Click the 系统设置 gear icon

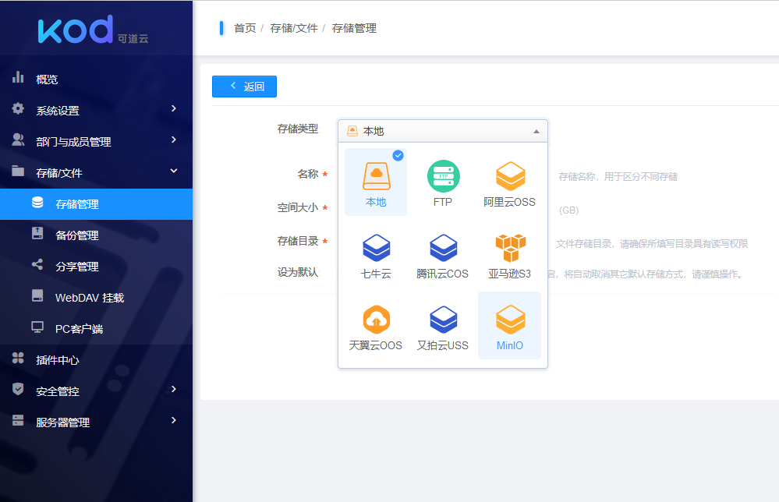[x=18, y=109]
